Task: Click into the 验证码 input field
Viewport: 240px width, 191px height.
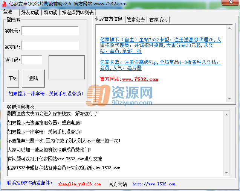Action: coord(32,60)
